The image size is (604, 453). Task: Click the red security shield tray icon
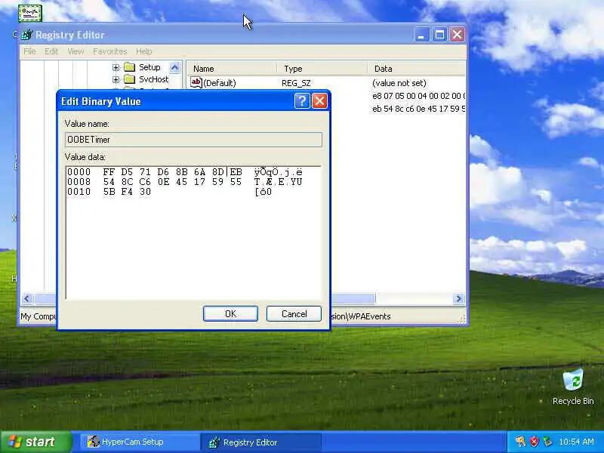(x=535, y=442)
